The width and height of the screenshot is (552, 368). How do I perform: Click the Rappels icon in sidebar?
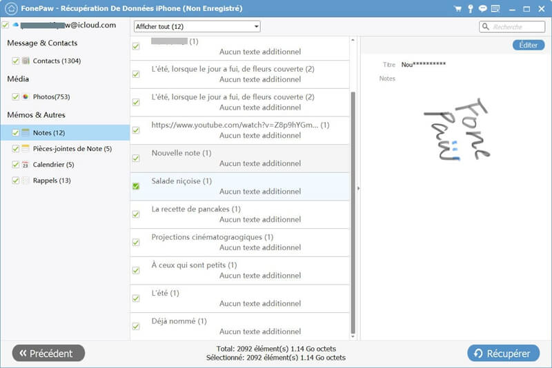pyautogui.click(x=26, y=181)
